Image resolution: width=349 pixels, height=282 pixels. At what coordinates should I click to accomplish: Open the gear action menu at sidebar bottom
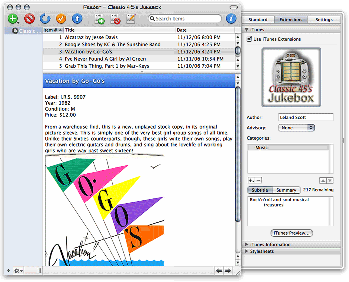coord(18,271)
